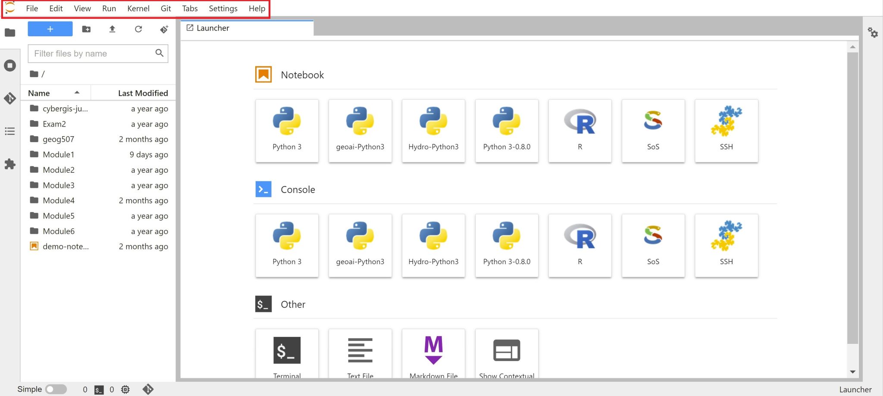Open the Extension Manager puzzle icon
883x396 pixels.
tap(10, 164)
